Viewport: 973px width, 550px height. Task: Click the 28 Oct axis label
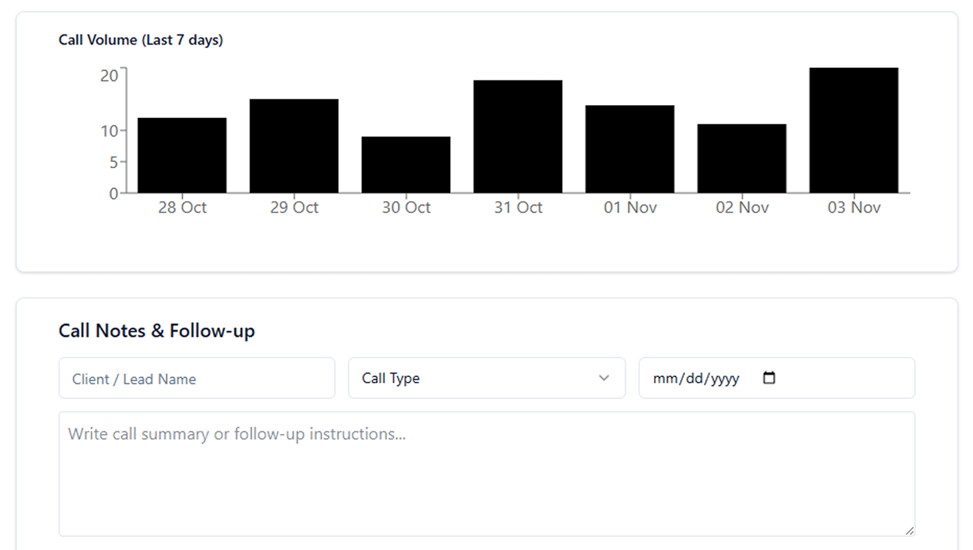coord(182,207)
